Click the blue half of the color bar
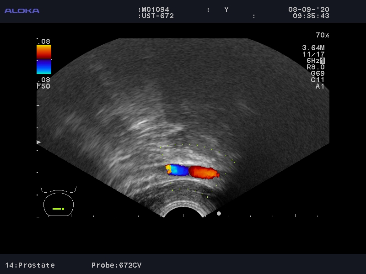 (x=44, y=67)
